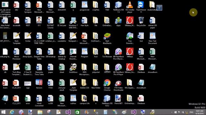Select the 011 photo thumbnail
This screenshot has width=206, height=115.
click(39, 22)
